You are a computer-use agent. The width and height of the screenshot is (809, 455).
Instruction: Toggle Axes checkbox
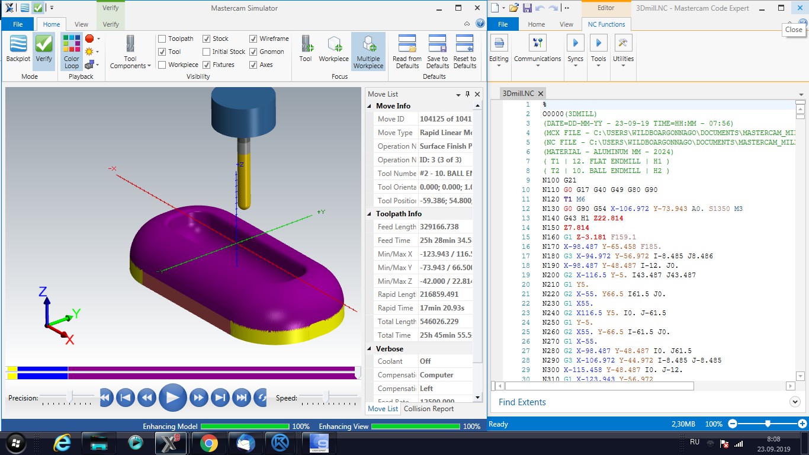point(253,65)
